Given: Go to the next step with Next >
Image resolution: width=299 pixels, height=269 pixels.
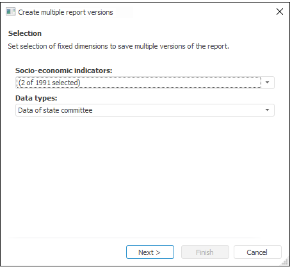Looking at the screenshot, I should click(x=150, y=252).
